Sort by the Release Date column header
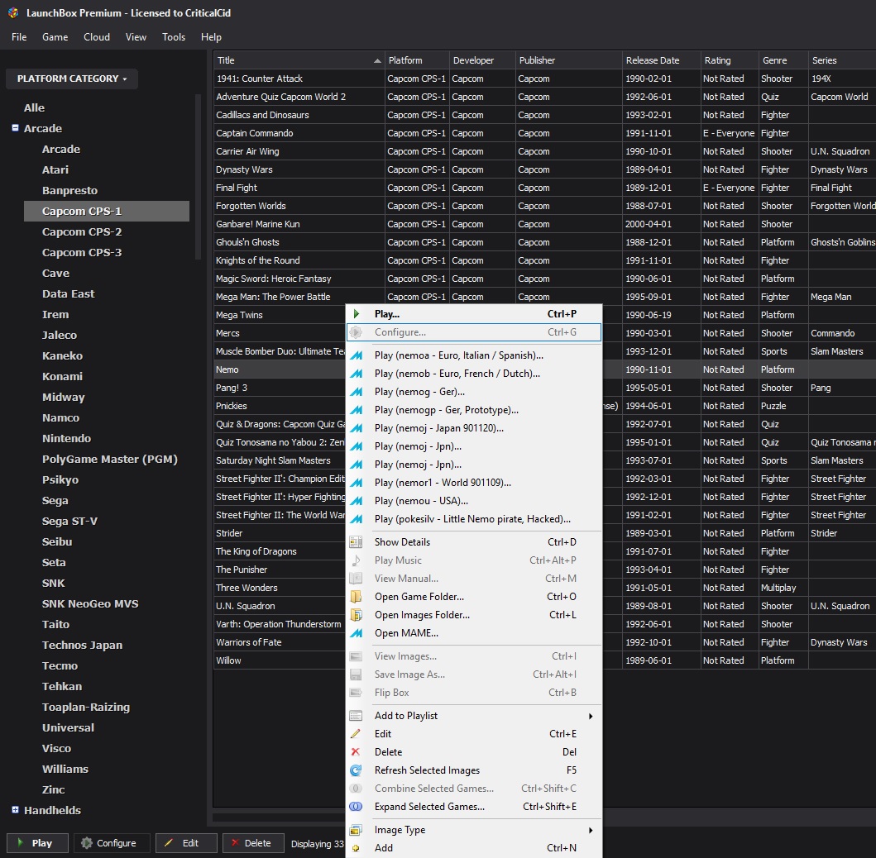 (662, 60)
